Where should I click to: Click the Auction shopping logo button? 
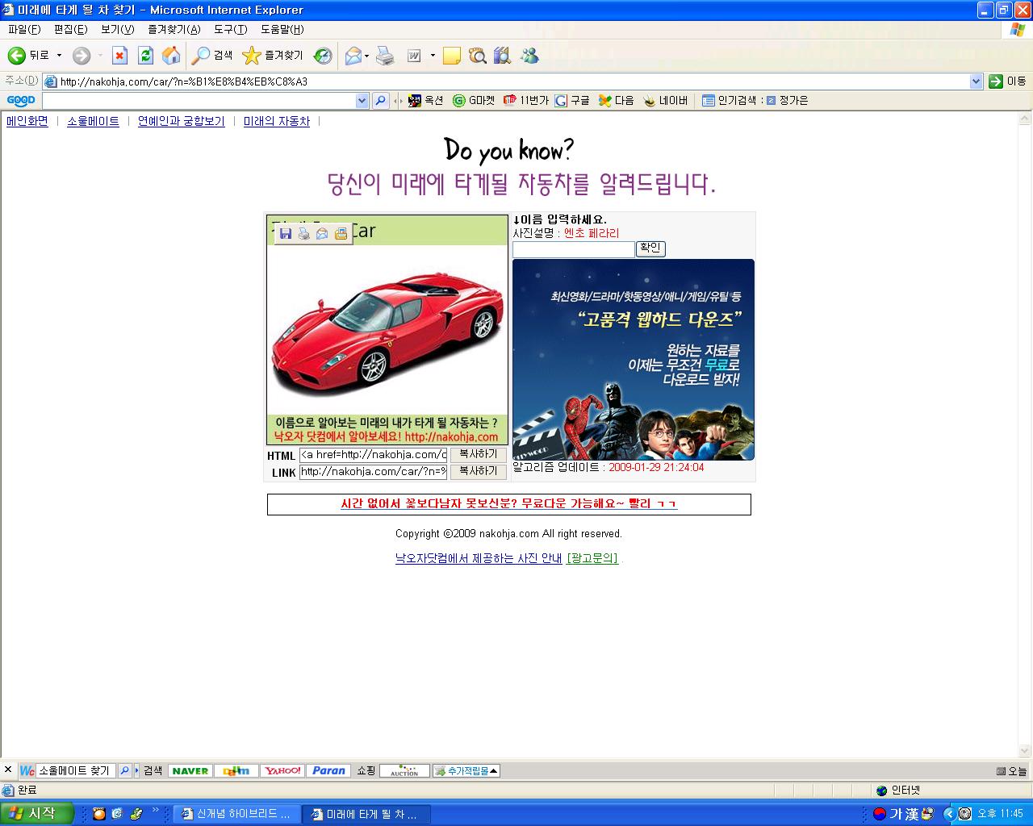tap(404, 770)
